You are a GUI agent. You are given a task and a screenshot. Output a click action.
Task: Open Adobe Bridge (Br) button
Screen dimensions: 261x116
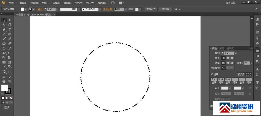113,3
